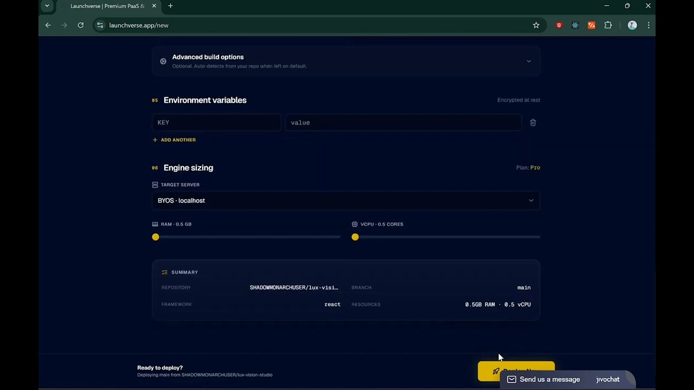The height and width of the screenshot is (390, 694).
Task: Click the Engine sizing heading
Action: pos(188,168)
